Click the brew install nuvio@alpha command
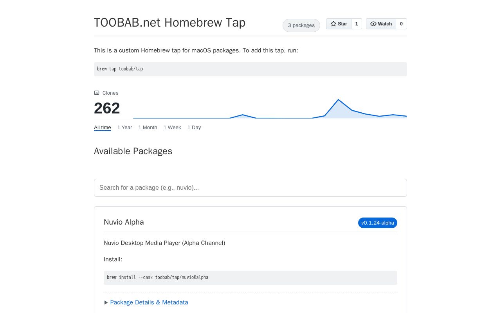This screenshot has height=313, width=501. (x=250, y=278)
